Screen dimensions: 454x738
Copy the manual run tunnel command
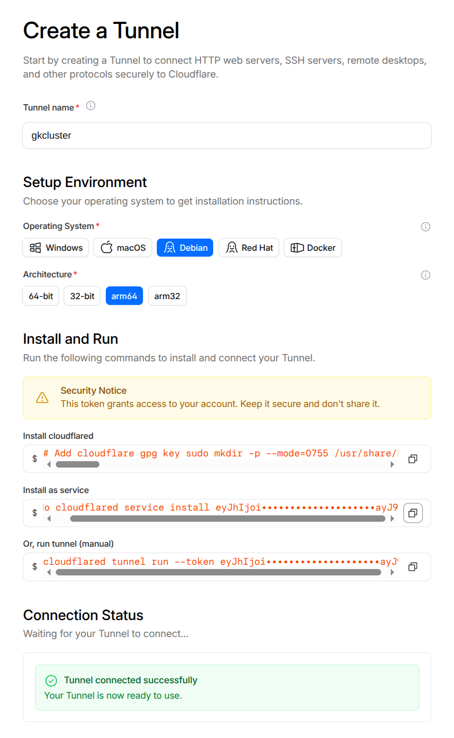click(x=413, y=567)
